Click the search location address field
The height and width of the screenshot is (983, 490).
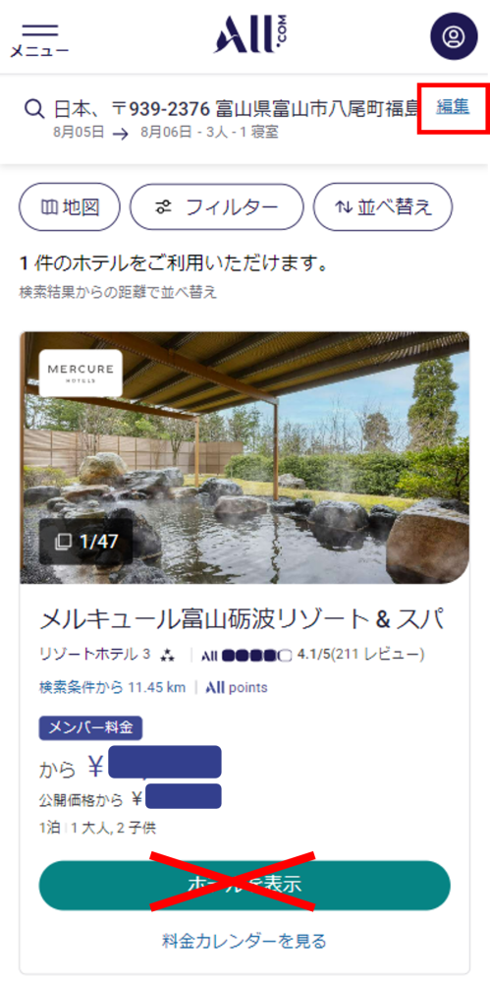click(x=236, y=109)
